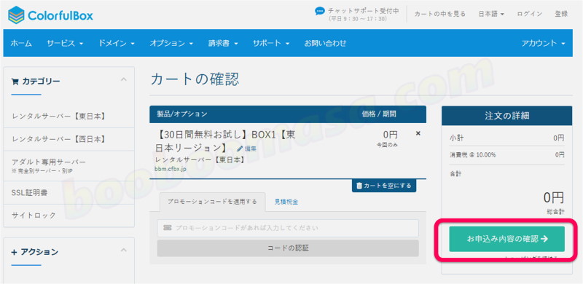This screenshot has width=583, height=284.
Task: Click the 消費税 @ 10.00% row
Action: click(506, 155)
